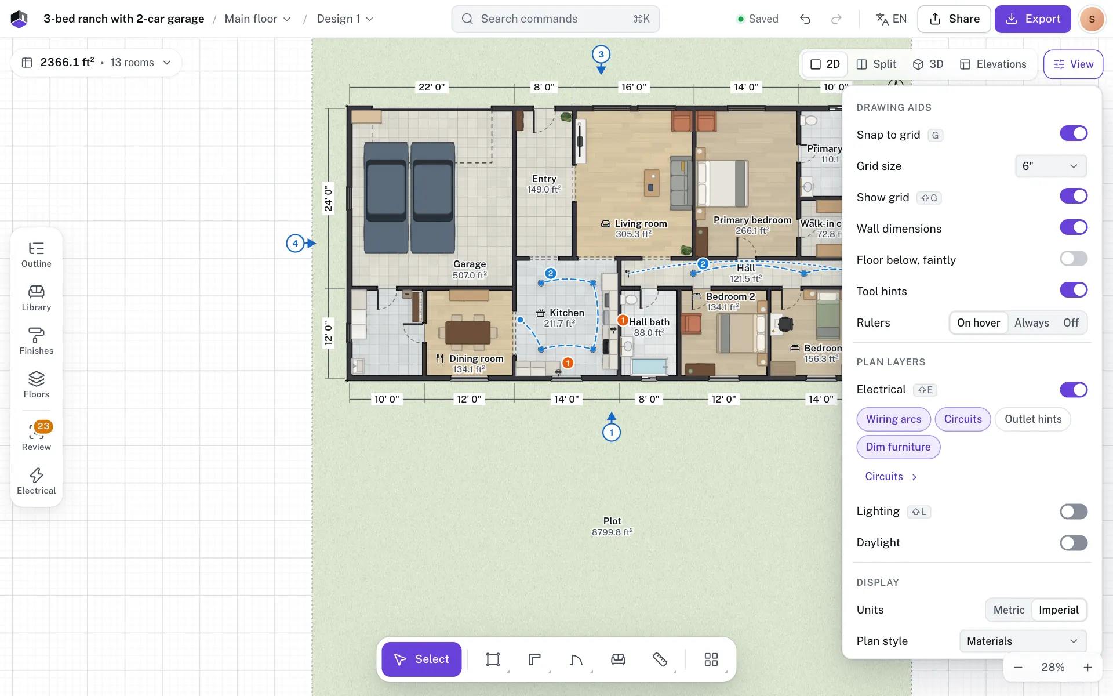Enable Floor below, faintly switch

point(1074,259)
